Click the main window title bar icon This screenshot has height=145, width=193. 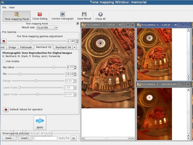pos(3,2)
